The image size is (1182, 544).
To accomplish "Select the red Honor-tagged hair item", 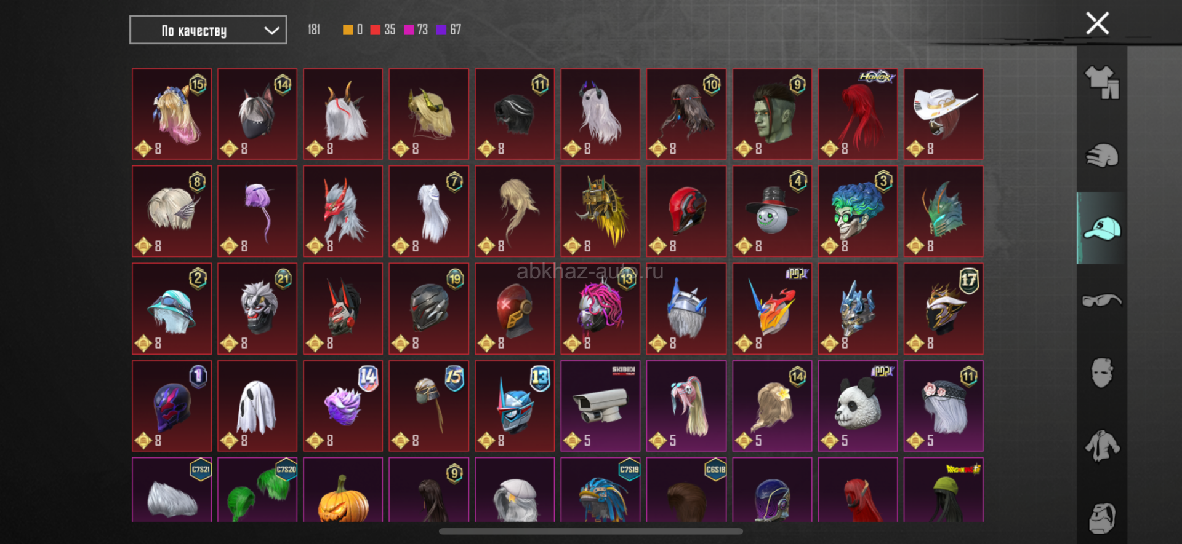I will (858, 114).
